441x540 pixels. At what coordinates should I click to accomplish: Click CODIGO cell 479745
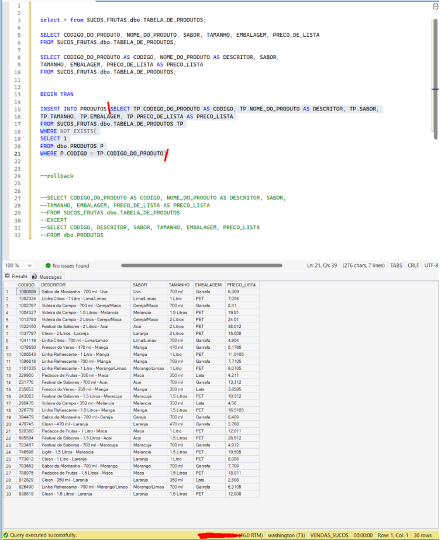27,424
